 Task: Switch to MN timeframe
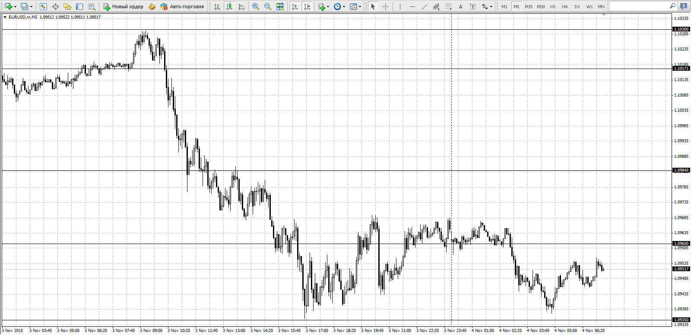click(601, 6)
